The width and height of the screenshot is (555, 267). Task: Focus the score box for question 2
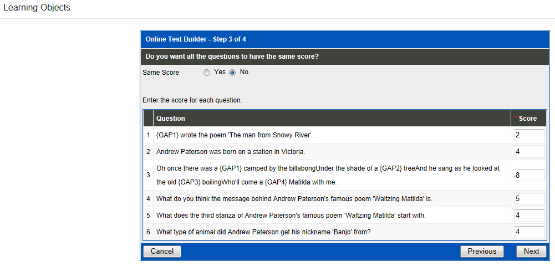click(529, 152)
